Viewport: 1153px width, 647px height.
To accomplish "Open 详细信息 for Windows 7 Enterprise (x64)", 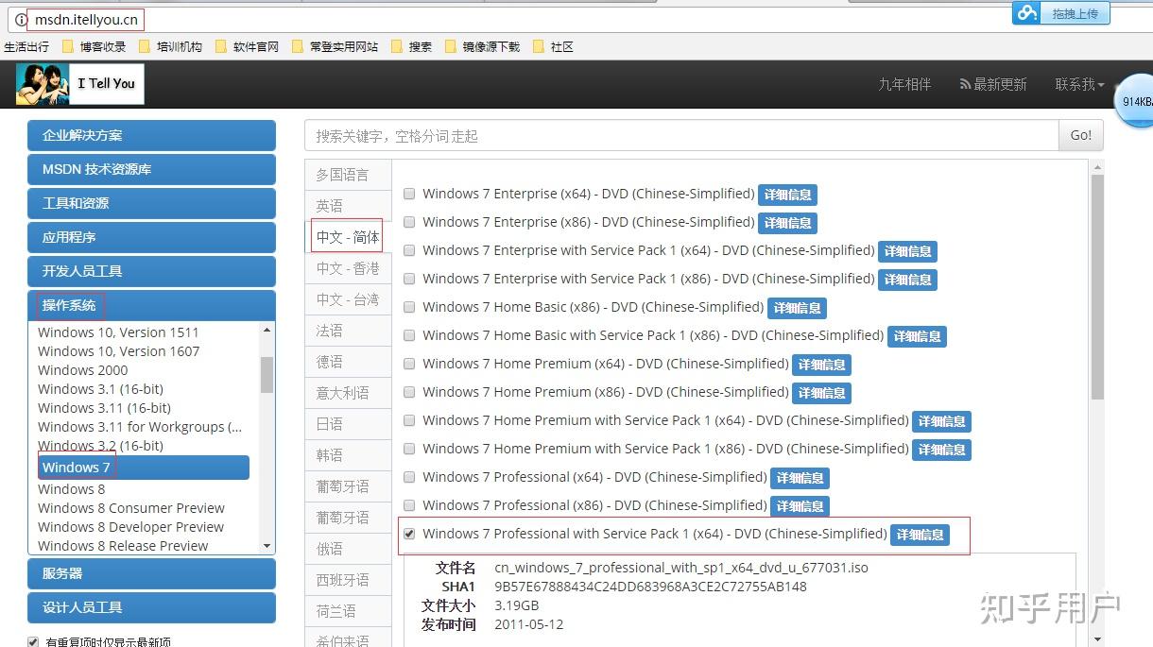I will 787,195.
